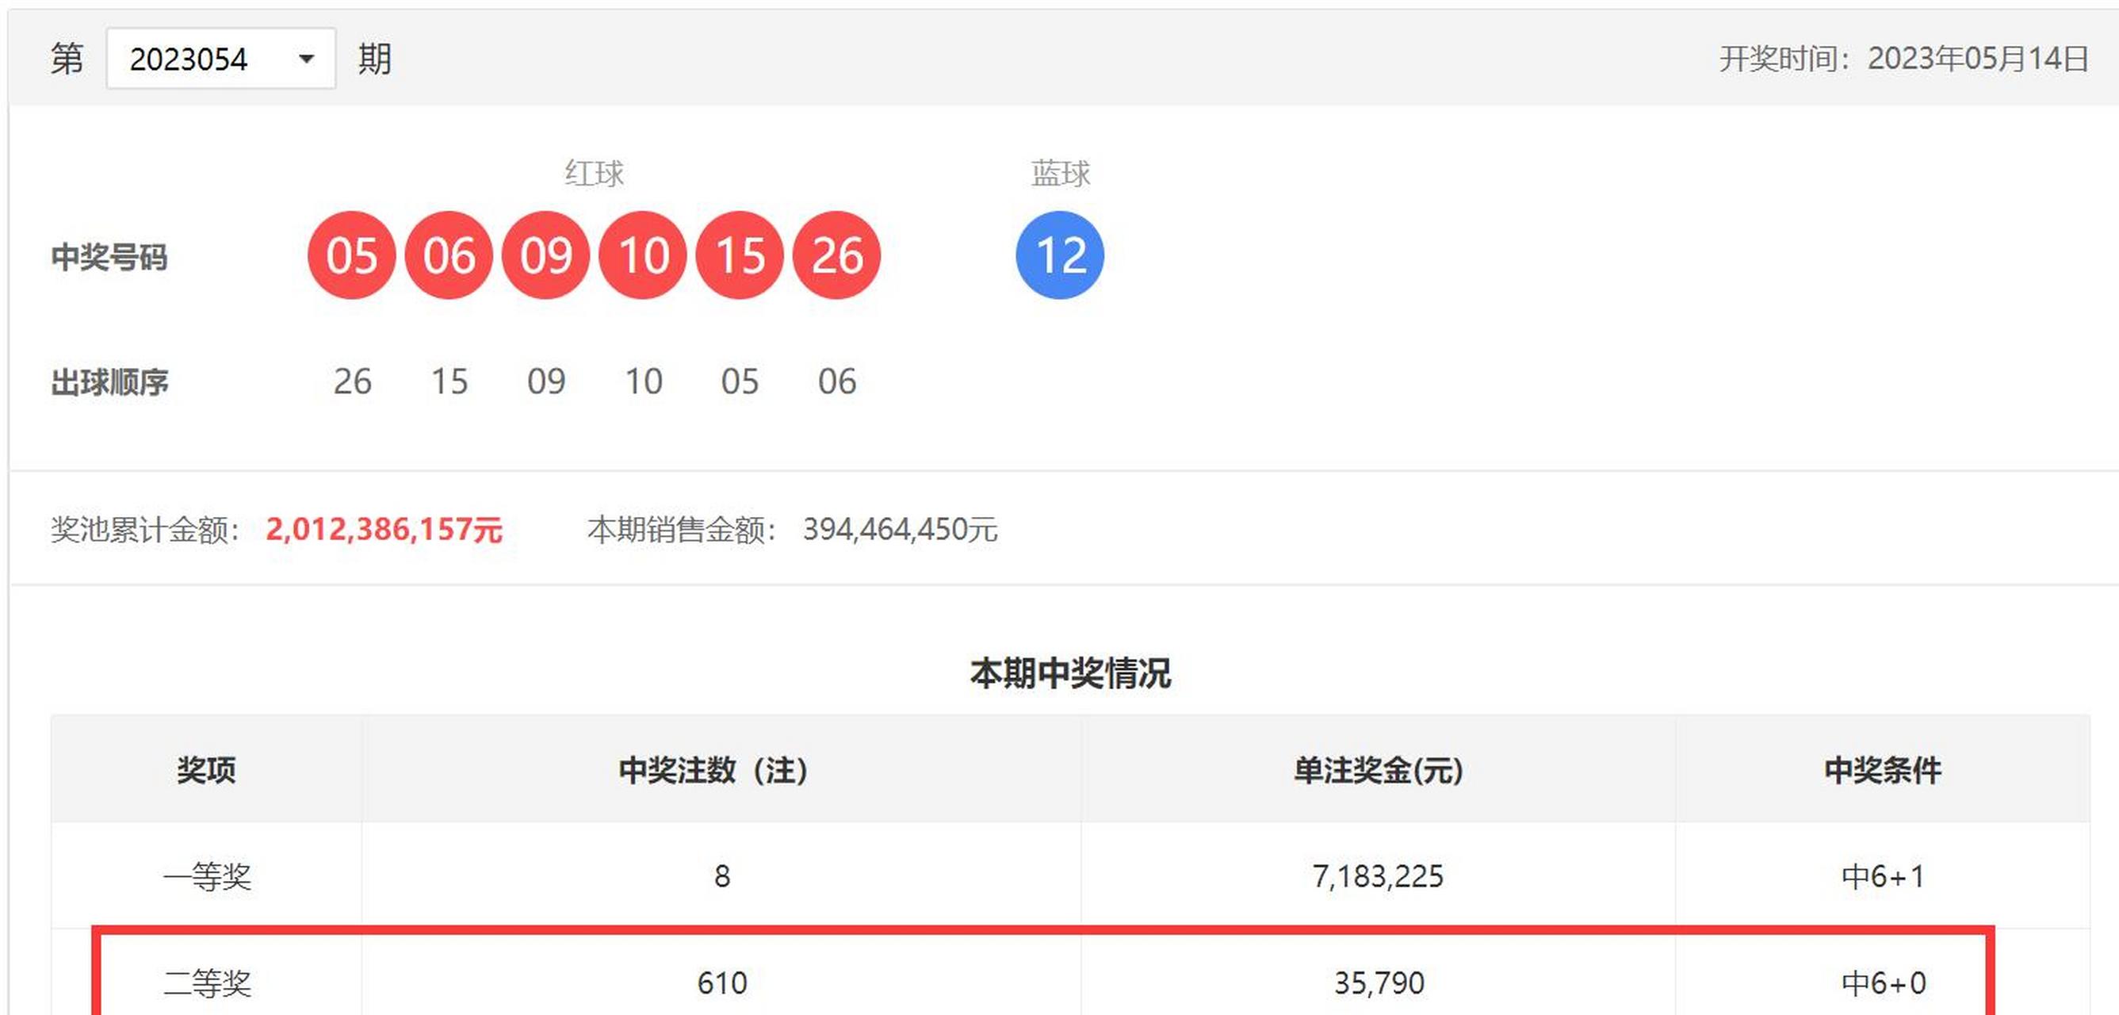This screenshot has height=1015, width=2119.
Task: Click draw order number 09
Action: coord(546,381)
